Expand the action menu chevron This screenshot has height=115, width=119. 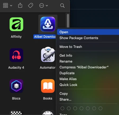[47, 6]
